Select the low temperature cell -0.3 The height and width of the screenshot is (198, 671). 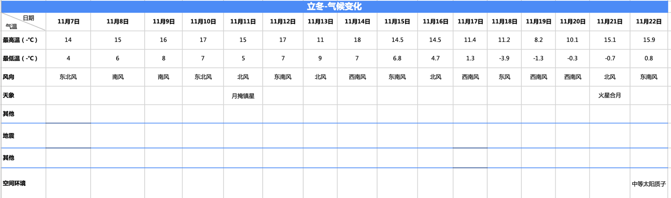572,58
